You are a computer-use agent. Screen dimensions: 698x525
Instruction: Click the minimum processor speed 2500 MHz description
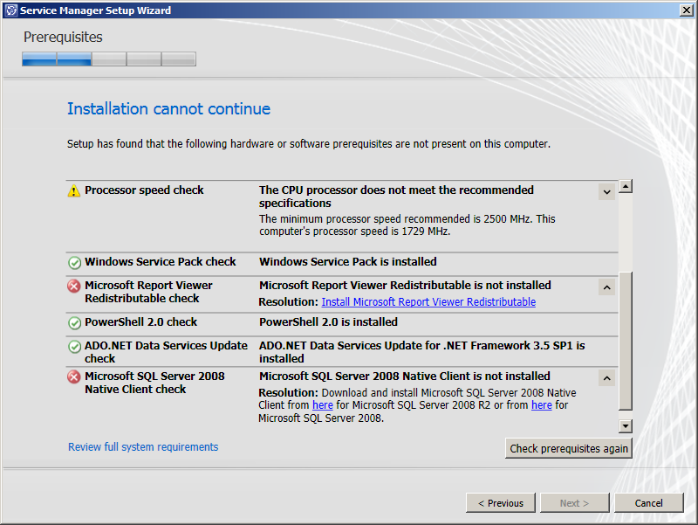407,225
